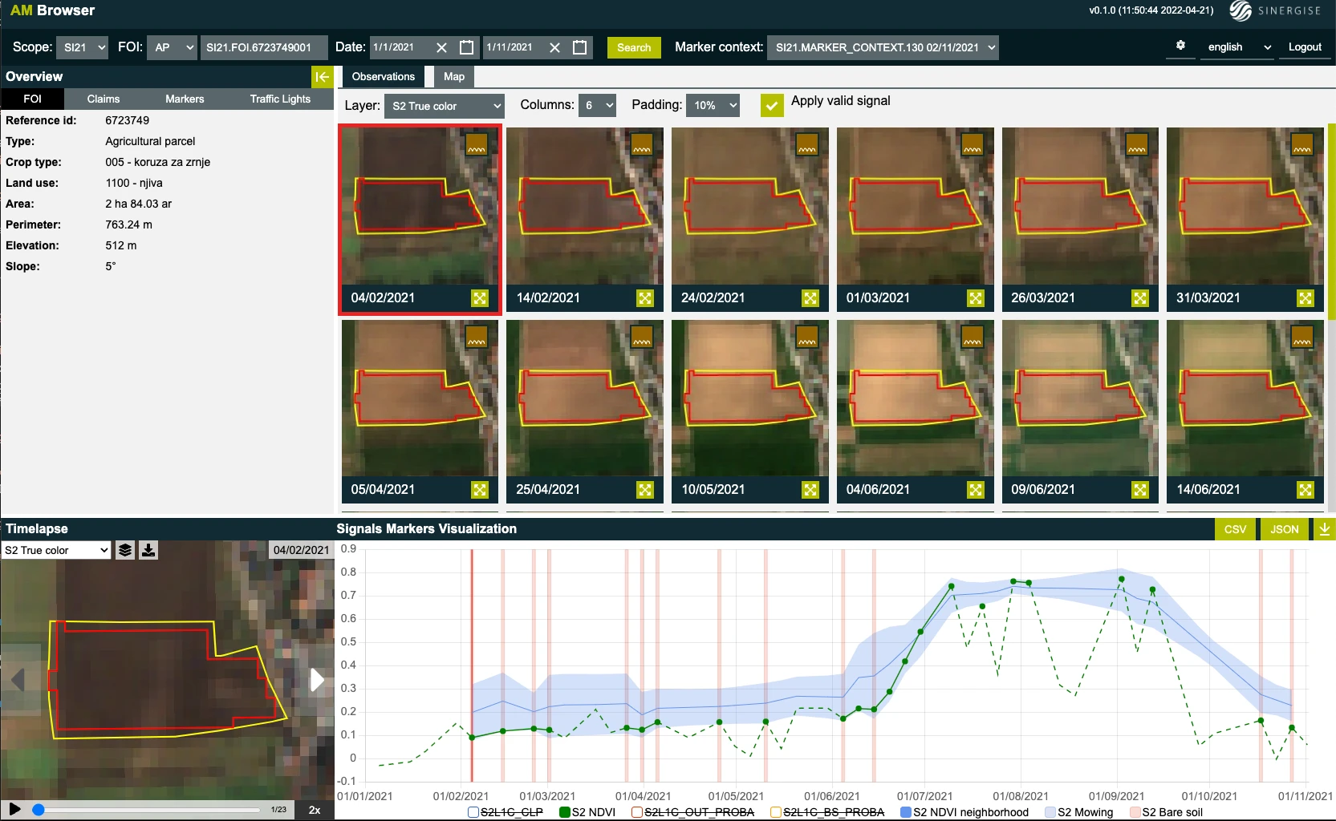Open the settings gear icon
This screenshot has width=1336, height=821.
click(1180, 46)
